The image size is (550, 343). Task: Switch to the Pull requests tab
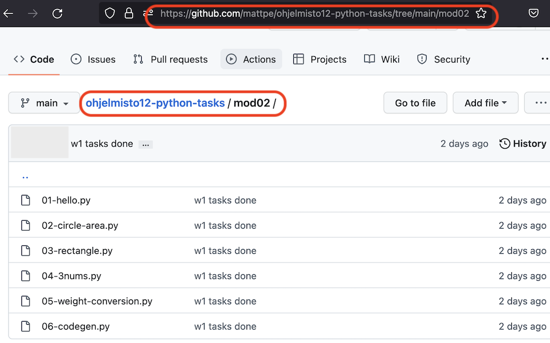click(170, 60)
